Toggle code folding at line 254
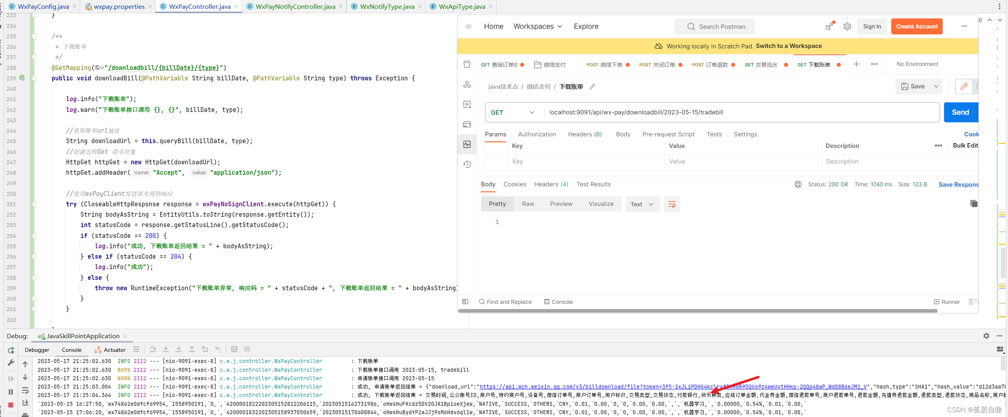 tap(34, 236)
